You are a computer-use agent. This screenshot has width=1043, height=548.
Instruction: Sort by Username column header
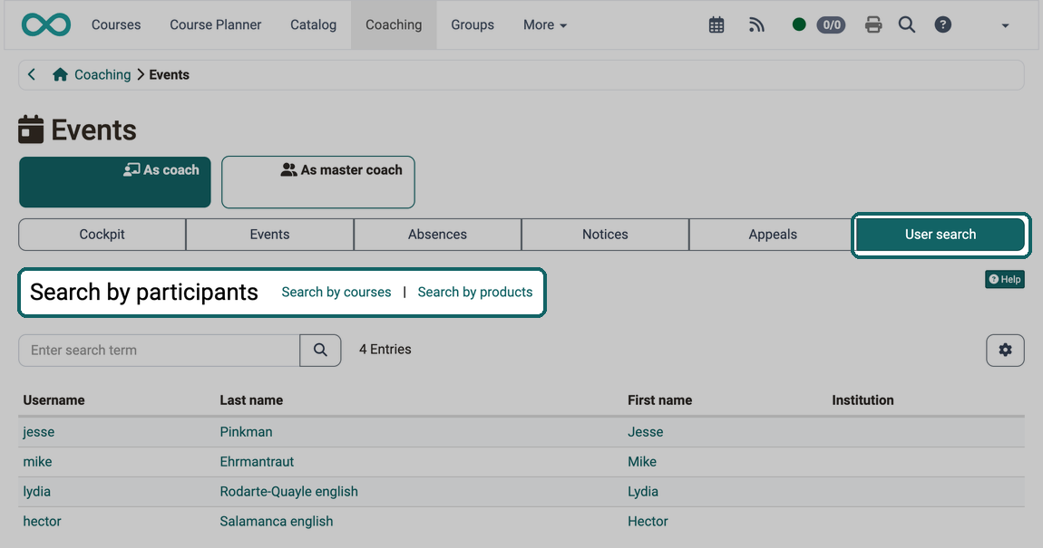[x=54, y=399]
